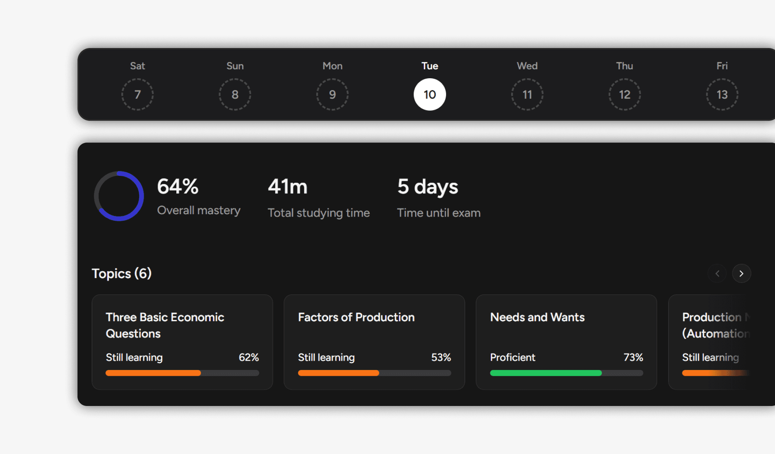The width and height of the screenshot is (775, 454).
Task: Click the overall mastery progress ring
Action: tap(119, 196)
